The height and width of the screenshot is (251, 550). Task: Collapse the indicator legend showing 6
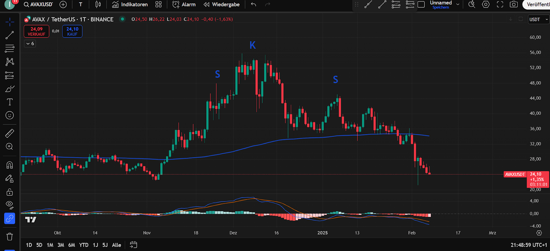[x=30, y=44]
